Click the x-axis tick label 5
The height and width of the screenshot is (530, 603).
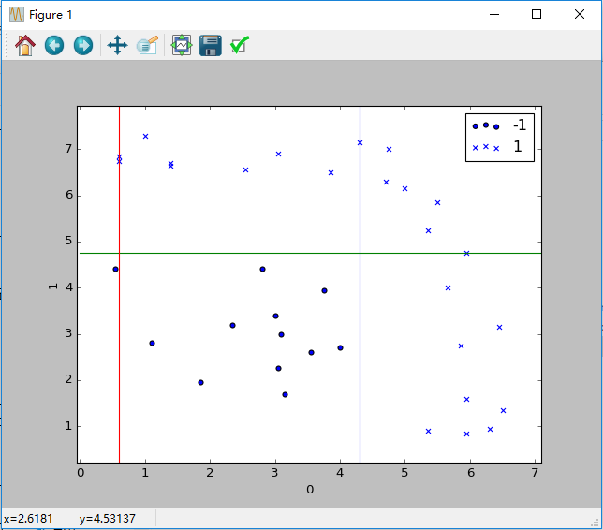tap(404, 472)
